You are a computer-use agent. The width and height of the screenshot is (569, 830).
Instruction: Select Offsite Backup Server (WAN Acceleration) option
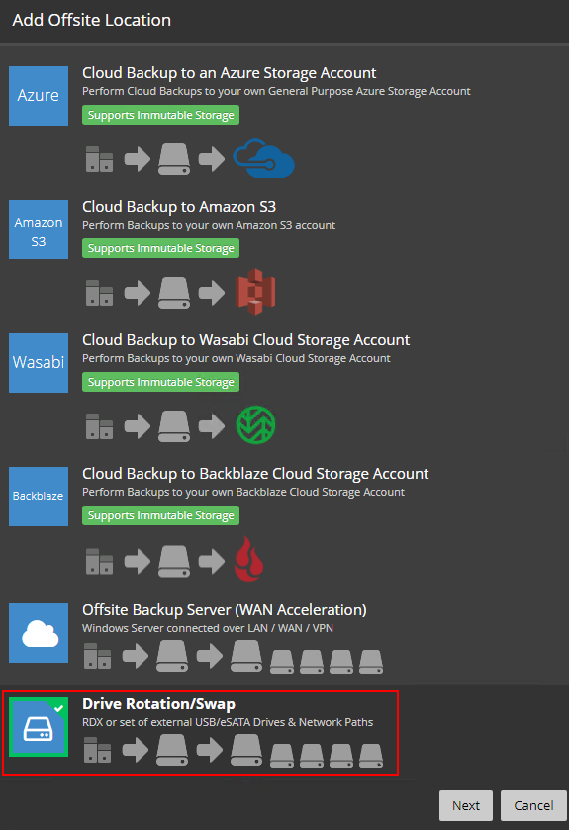(225, 609)
